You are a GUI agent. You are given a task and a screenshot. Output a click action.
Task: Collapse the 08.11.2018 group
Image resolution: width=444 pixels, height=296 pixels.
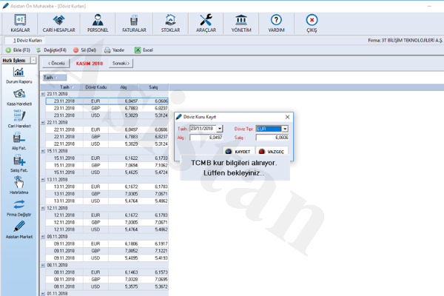coord(43,265)
